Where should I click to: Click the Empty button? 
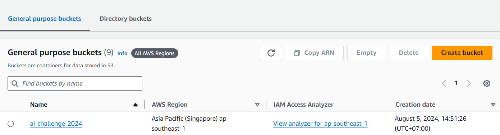point(367,53)
